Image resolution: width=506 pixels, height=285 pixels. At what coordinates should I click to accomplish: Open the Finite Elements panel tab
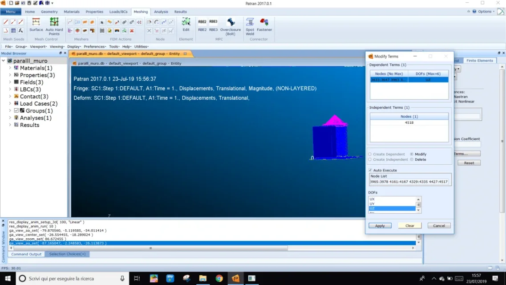pos(480,61)
